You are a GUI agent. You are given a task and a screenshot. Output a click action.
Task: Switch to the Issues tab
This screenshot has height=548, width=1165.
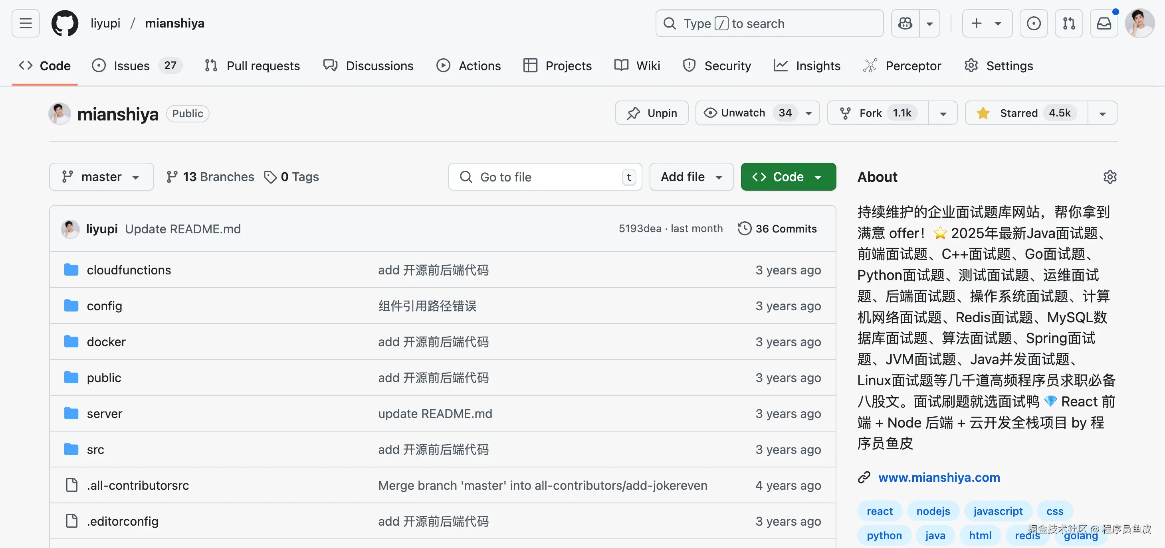pos(131,66)
